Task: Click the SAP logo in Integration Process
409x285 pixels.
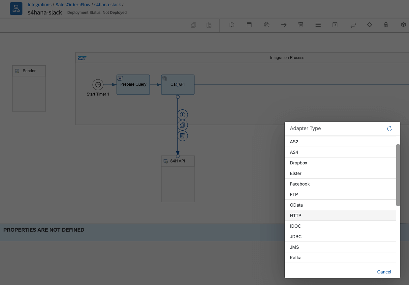Action: [82, 58]
